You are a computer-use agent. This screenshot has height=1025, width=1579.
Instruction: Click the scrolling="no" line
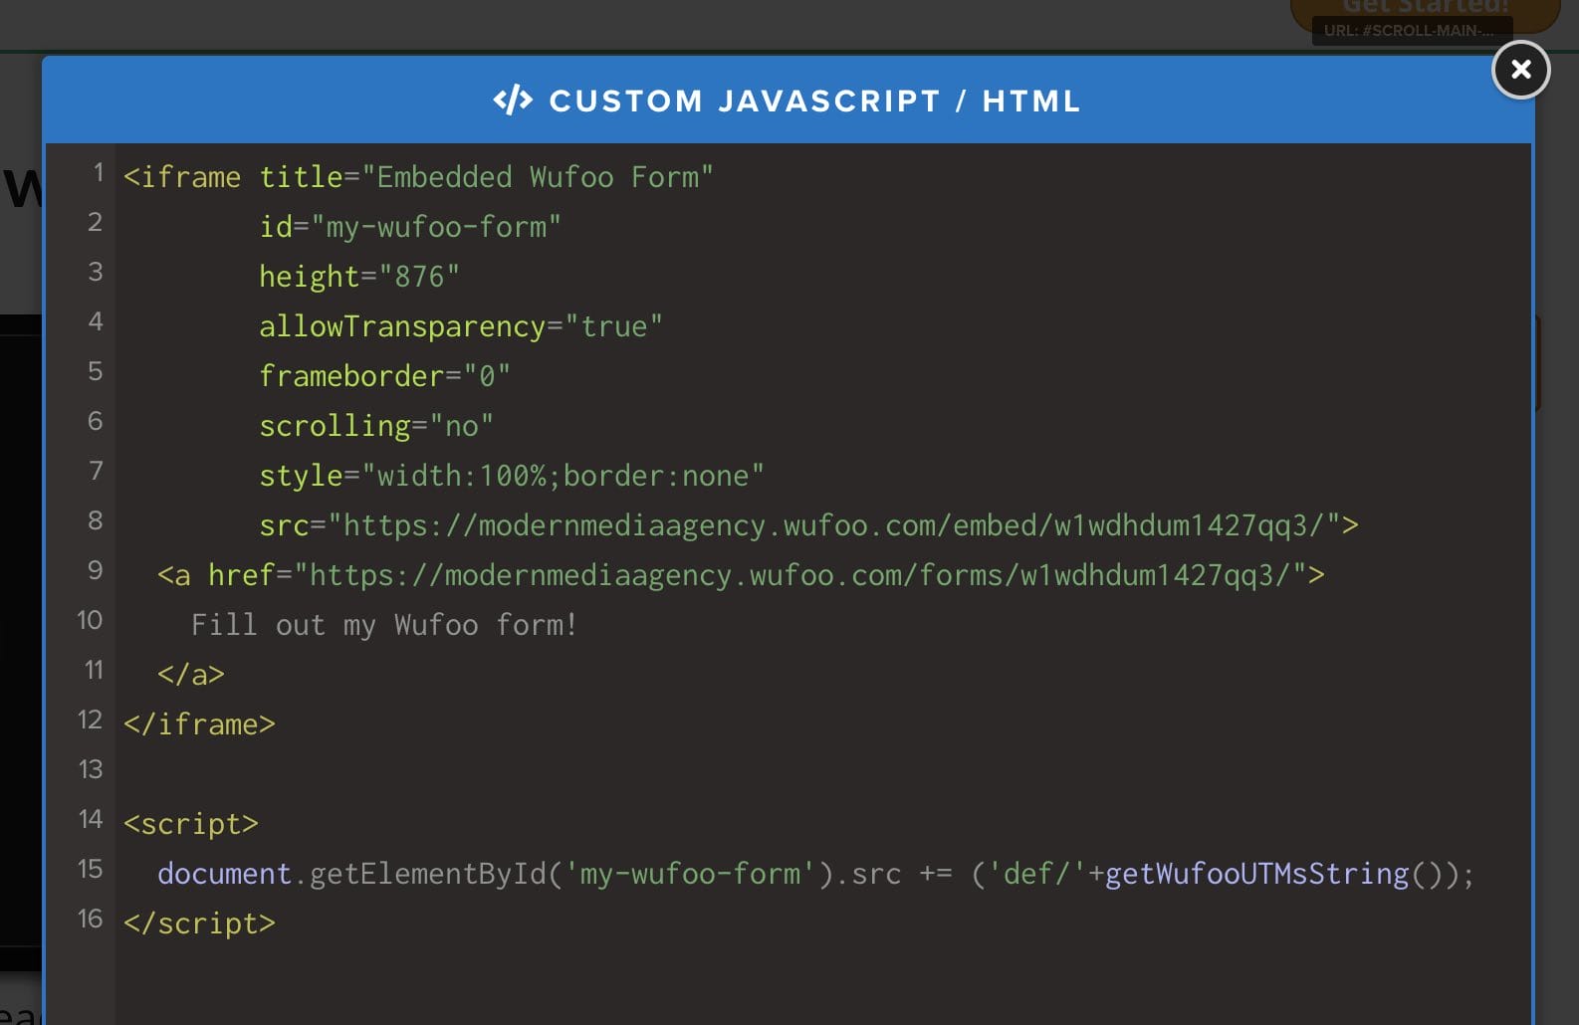376,426
